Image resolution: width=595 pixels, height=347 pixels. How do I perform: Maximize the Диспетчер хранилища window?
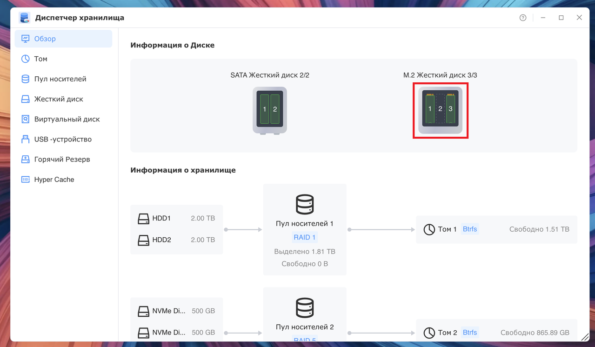561,18
